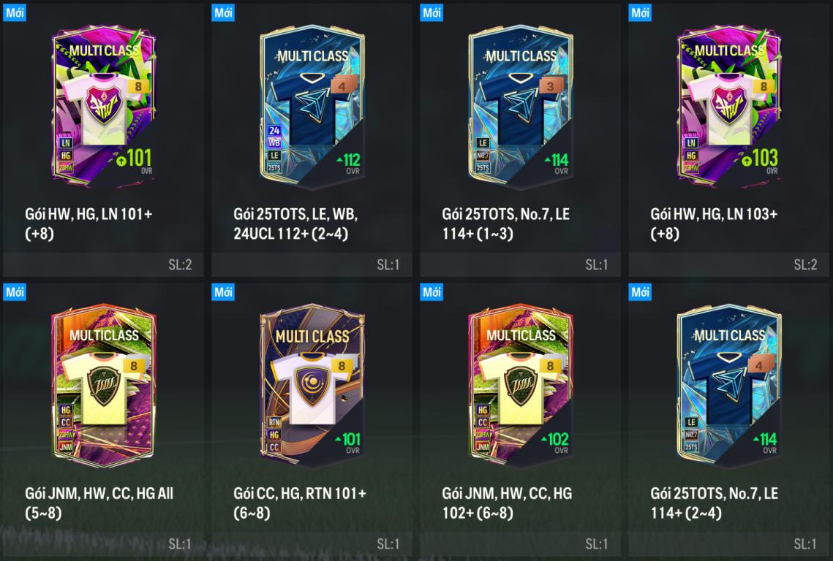Click the Mới badge on the JNM All (5~8) pack

(15, 291)
